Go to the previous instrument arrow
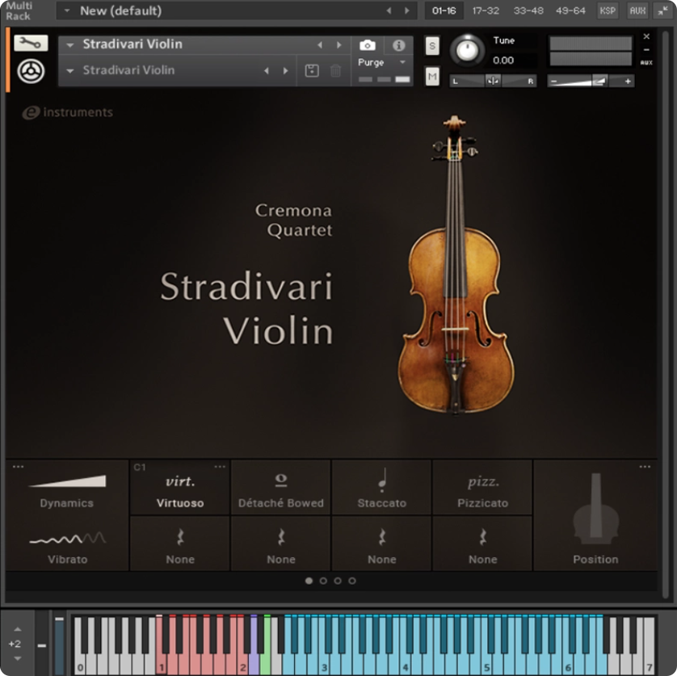Screen dimensions: 677x676 (320, 44)
